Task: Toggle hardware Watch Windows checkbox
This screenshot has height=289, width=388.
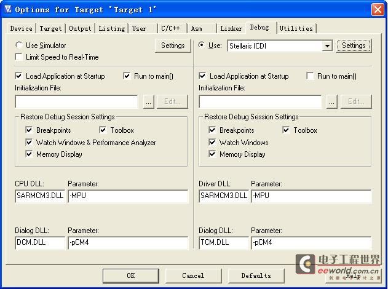Action: pos(212,142)
